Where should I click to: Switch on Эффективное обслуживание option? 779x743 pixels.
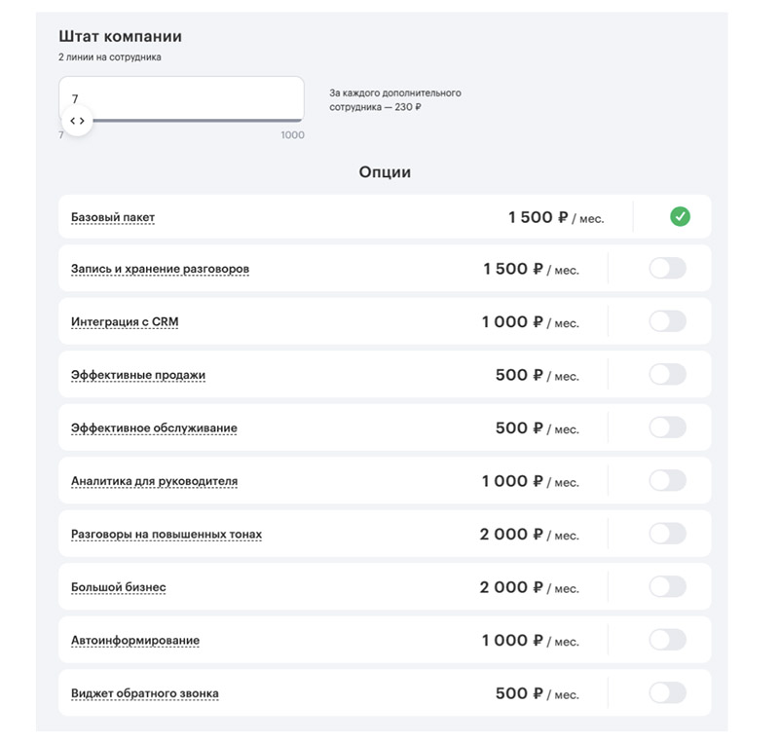(x=667, y=427)
